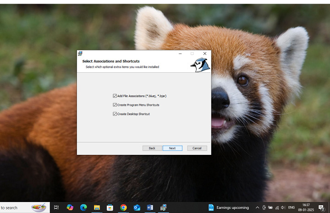Screen dimensions: 330x213
Task: Open the notification center icon
Action: coord(322,208)
